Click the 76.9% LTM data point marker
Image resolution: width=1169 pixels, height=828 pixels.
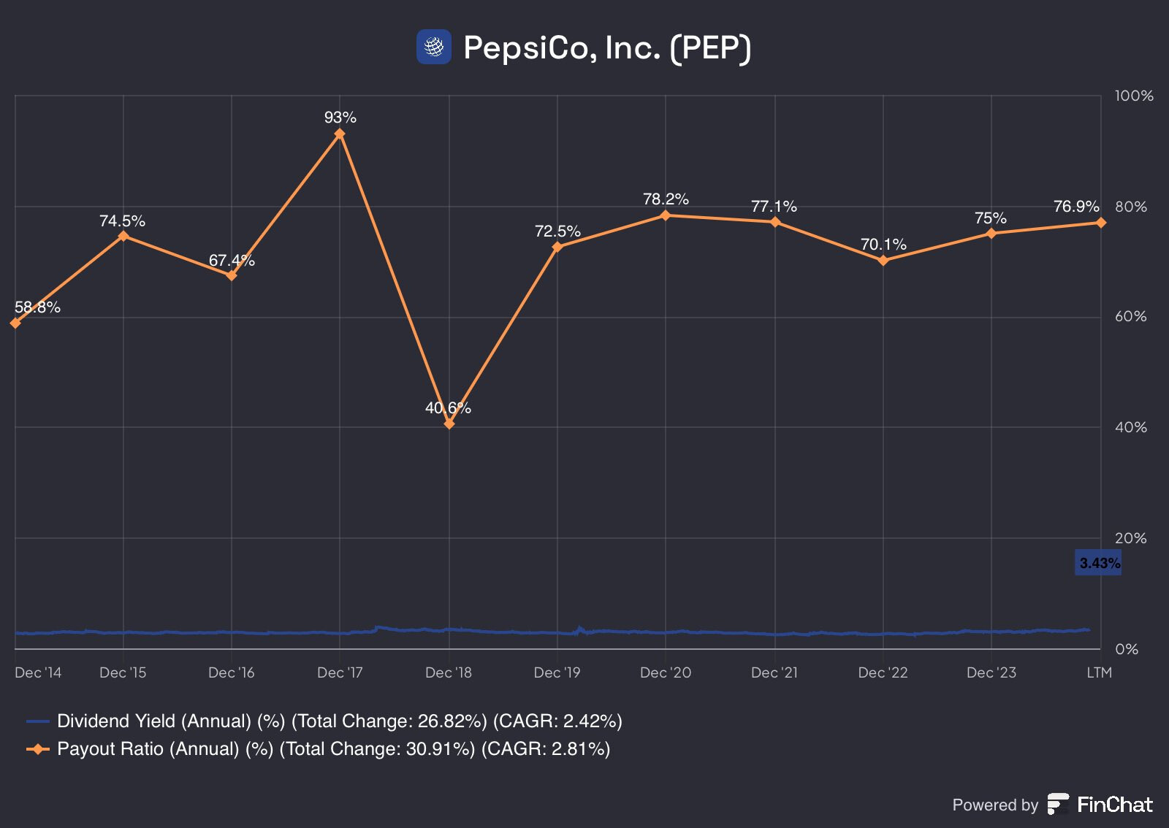click(1100, 223)
